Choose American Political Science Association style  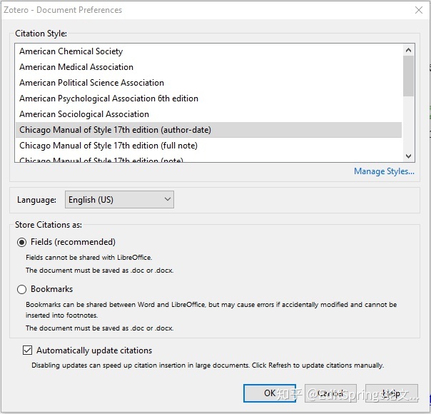point(208,83)
